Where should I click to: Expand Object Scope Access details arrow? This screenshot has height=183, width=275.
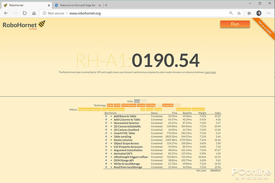click(x=111, y=143)
